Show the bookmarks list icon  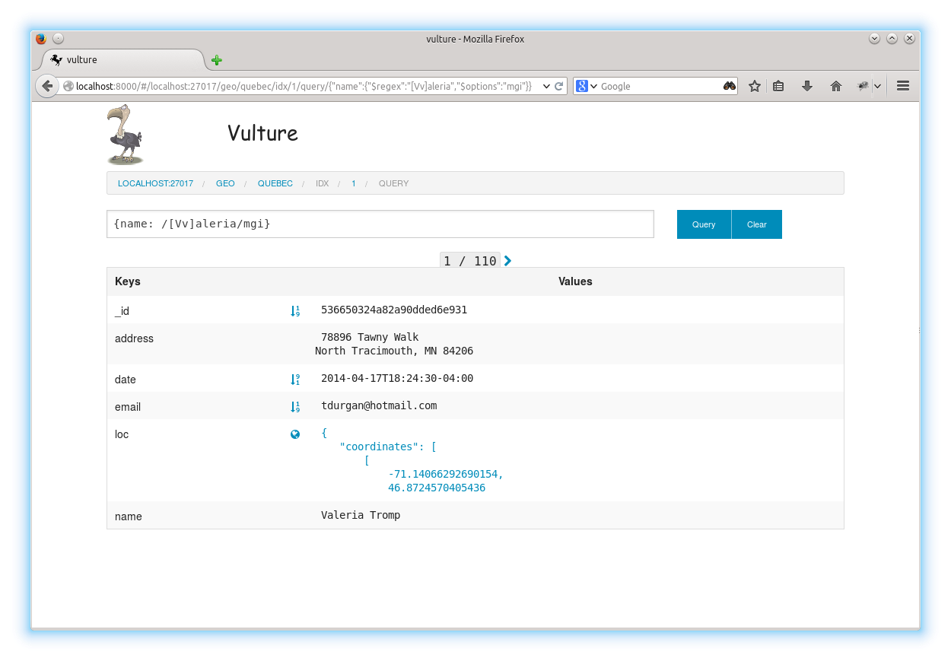[778, 86]
